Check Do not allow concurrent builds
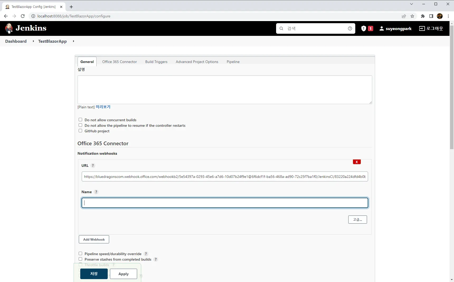 coord(81,120)
